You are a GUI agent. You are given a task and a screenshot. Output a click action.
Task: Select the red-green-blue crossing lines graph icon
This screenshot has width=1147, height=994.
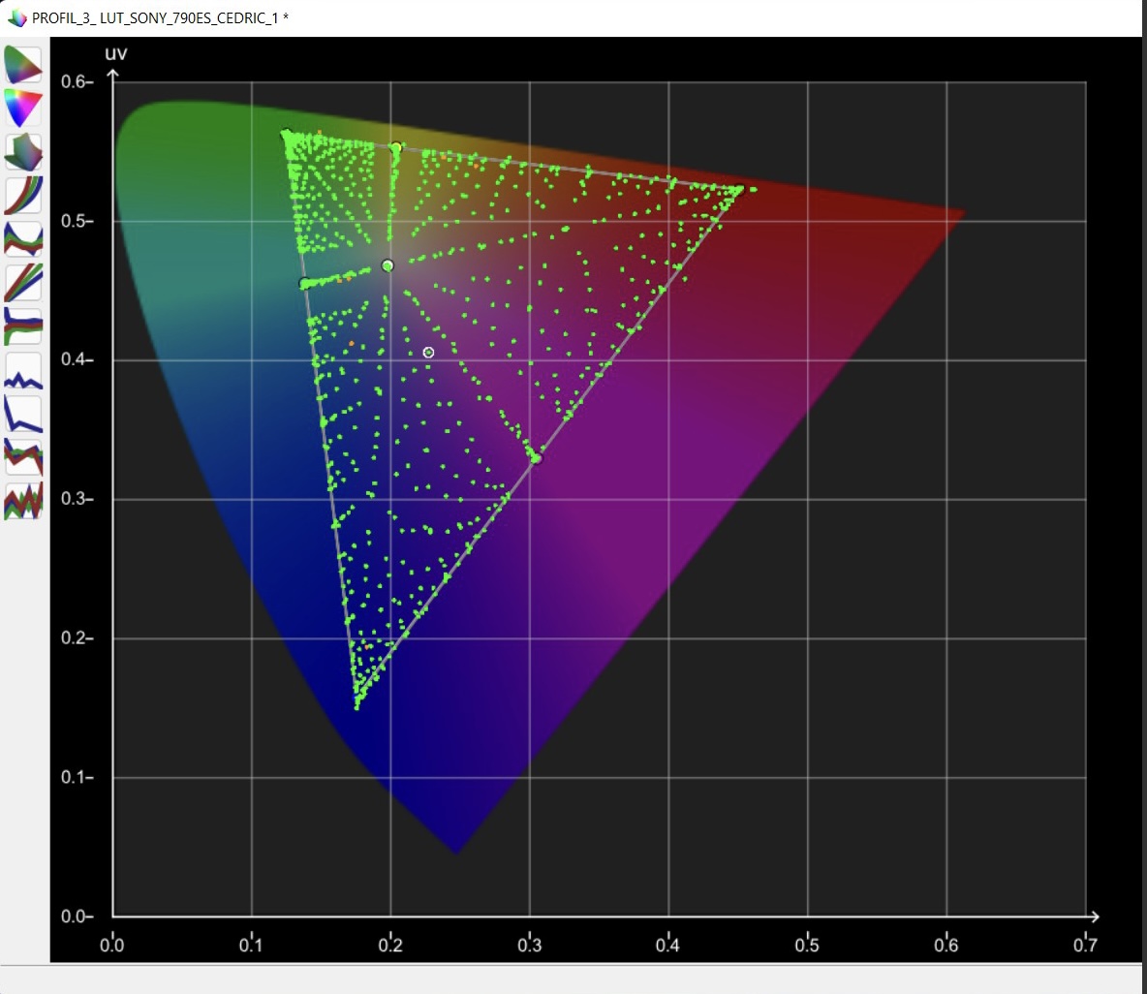click(x=23, y=457)
